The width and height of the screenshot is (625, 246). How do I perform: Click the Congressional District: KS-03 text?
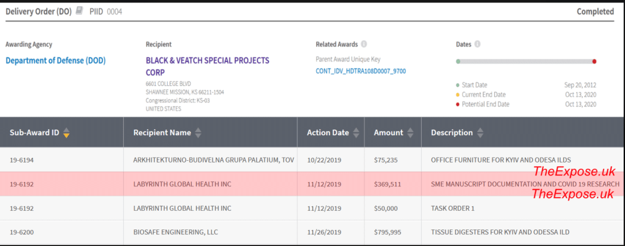click(178, 100)
